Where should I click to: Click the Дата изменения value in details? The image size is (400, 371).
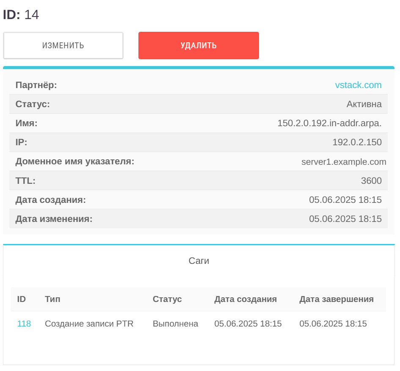tap(345, 219)
